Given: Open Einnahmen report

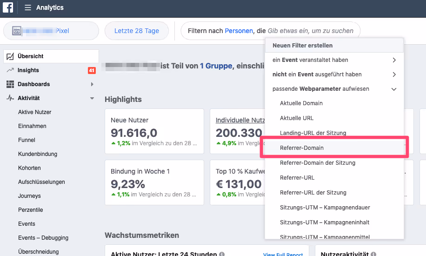Looking at the screenshot, I should tap(32, 126).
